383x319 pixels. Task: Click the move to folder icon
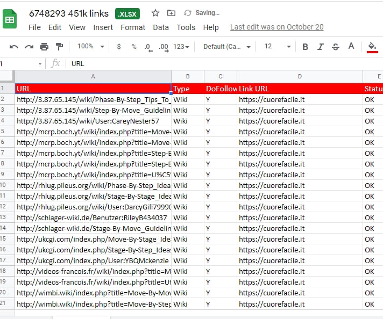coord(171,13)
